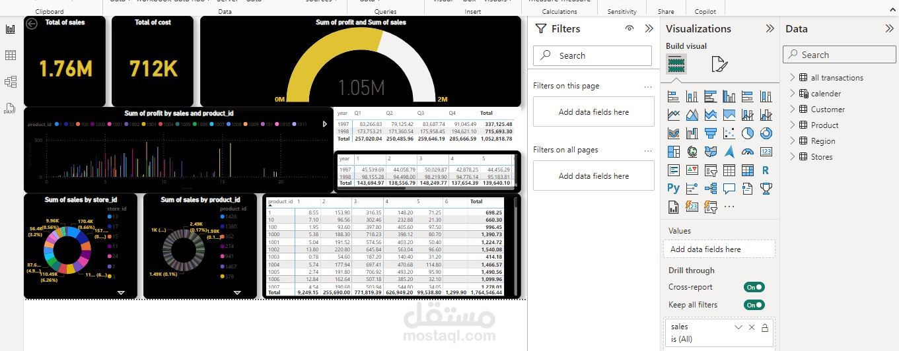Select the Build visual icon
Image resolution: width=899 pixels, height=351 pixels.
676,64
